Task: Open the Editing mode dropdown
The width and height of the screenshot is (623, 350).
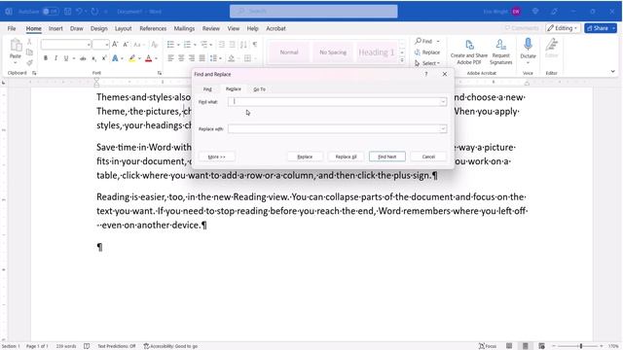Action: [563, 28]
